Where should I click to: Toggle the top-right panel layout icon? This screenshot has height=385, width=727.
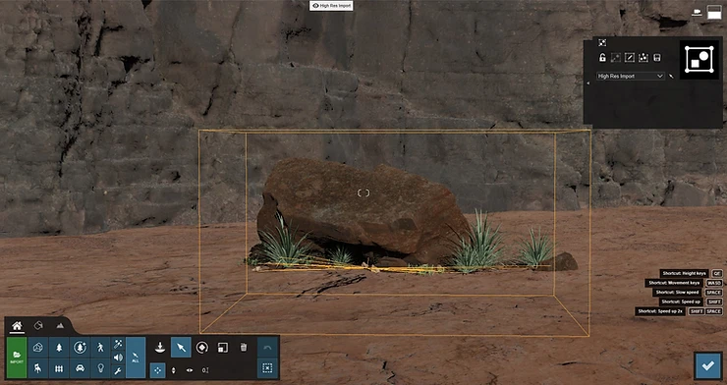(714, 13)
